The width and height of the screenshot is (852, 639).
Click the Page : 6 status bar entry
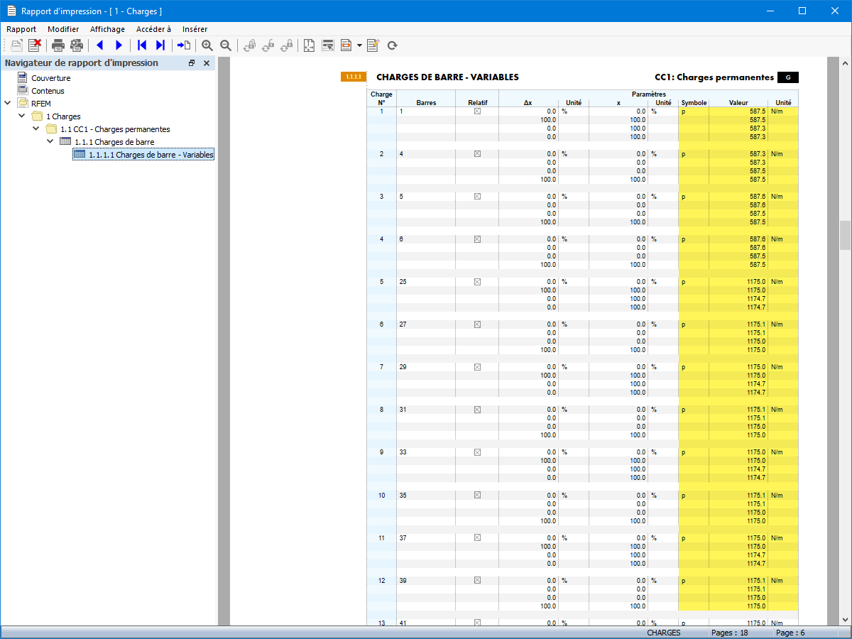[791, 633]
